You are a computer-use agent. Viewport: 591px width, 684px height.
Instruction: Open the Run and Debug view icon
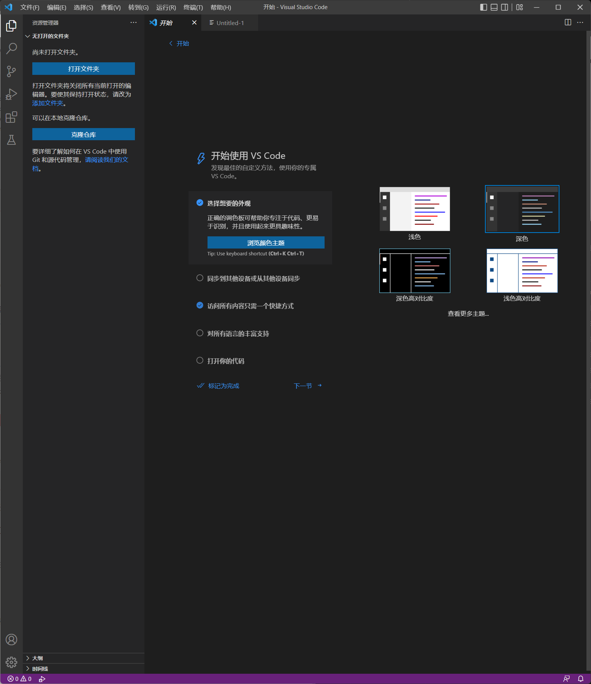coord(11,94)
